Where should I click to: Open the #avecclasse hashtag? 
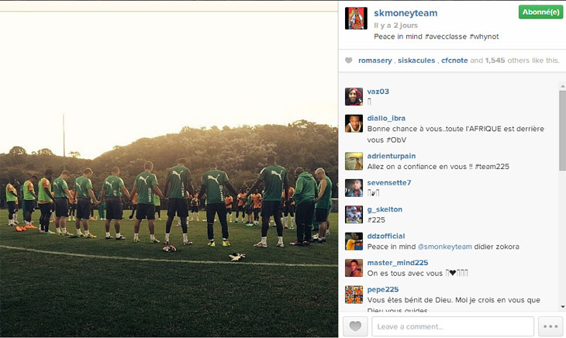[446, 36]
